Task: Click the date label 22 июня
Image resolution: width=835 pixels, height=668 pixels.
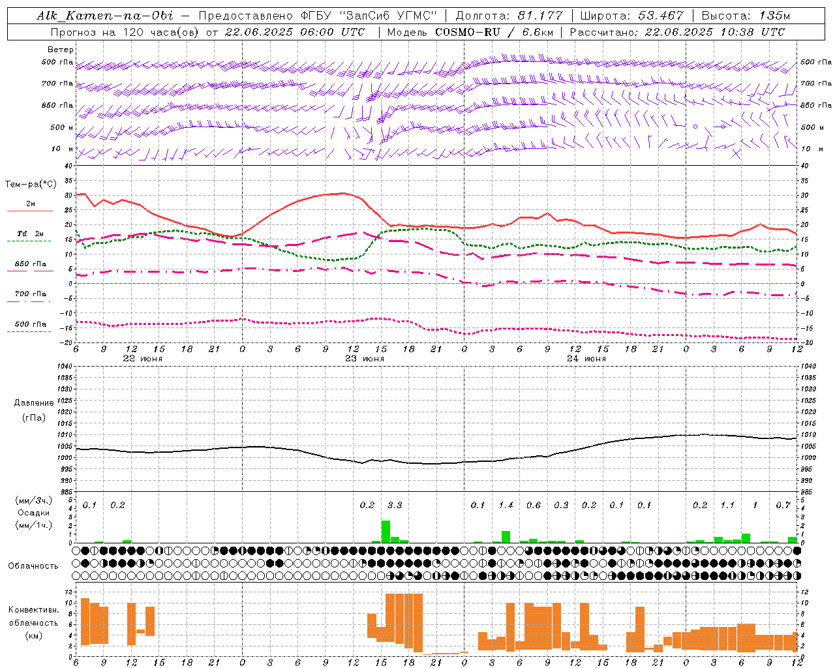Action: 142,359
